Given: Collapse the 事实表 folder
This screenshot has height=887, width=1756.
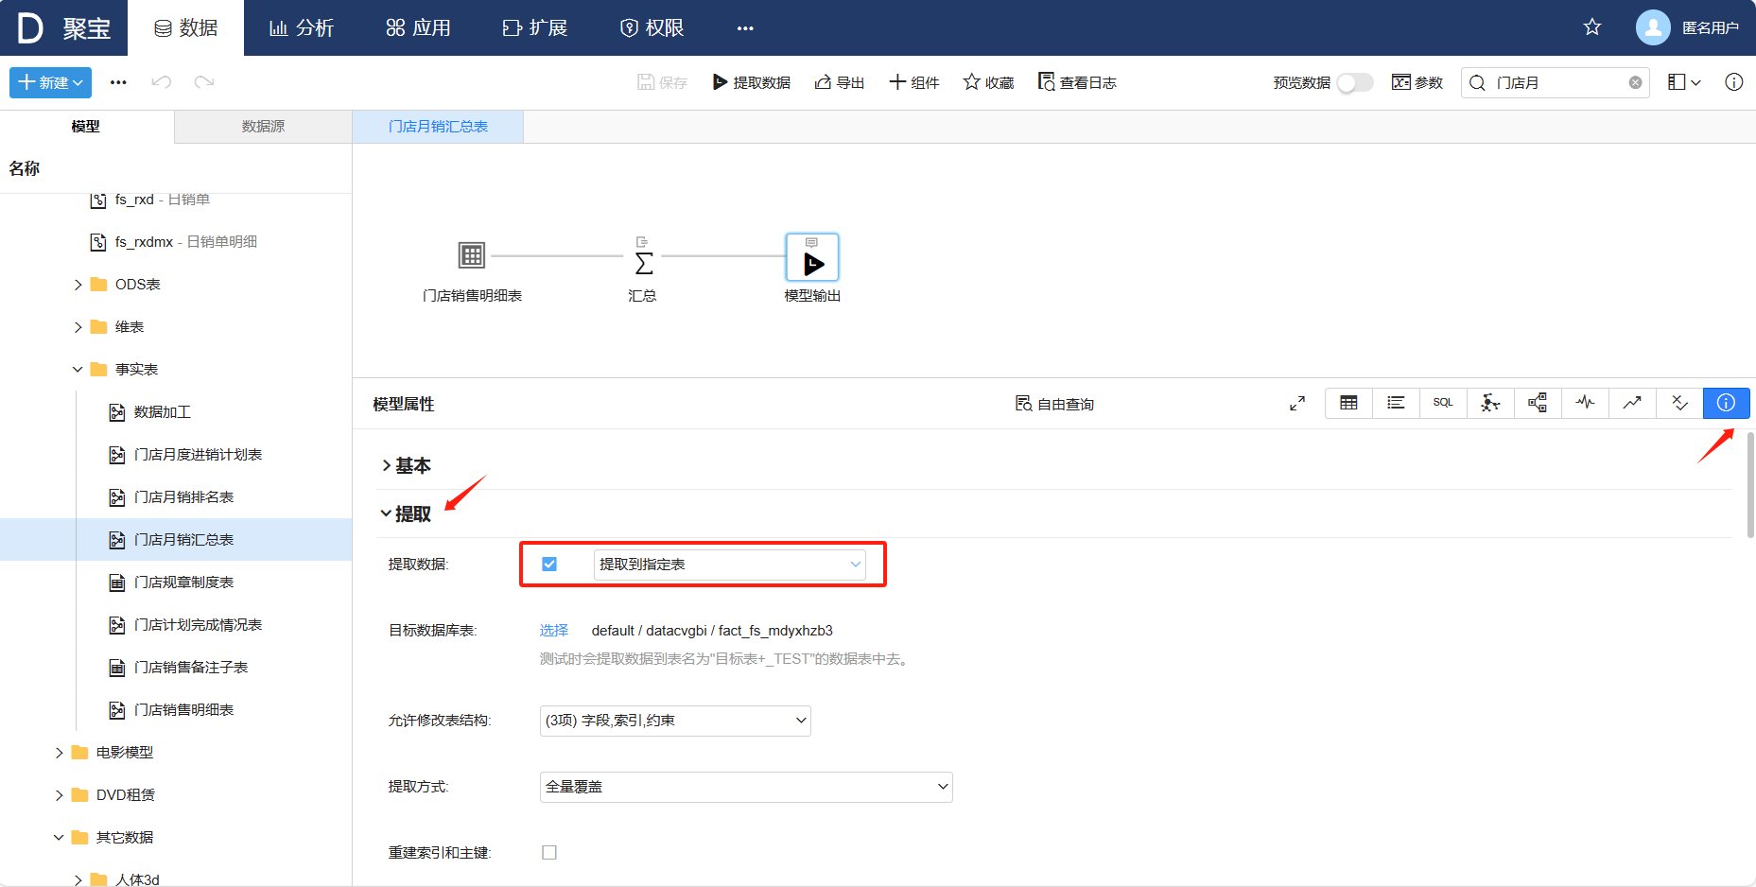Looking at the screenshot, I should 78,370.
